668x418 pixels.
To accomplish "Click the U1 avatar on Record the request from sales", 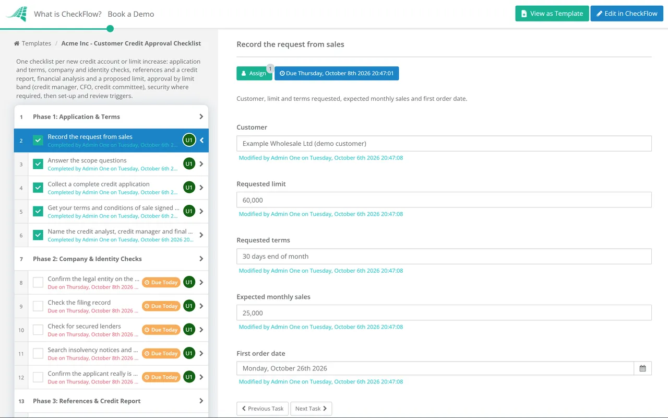I will (x=189, y=140).
